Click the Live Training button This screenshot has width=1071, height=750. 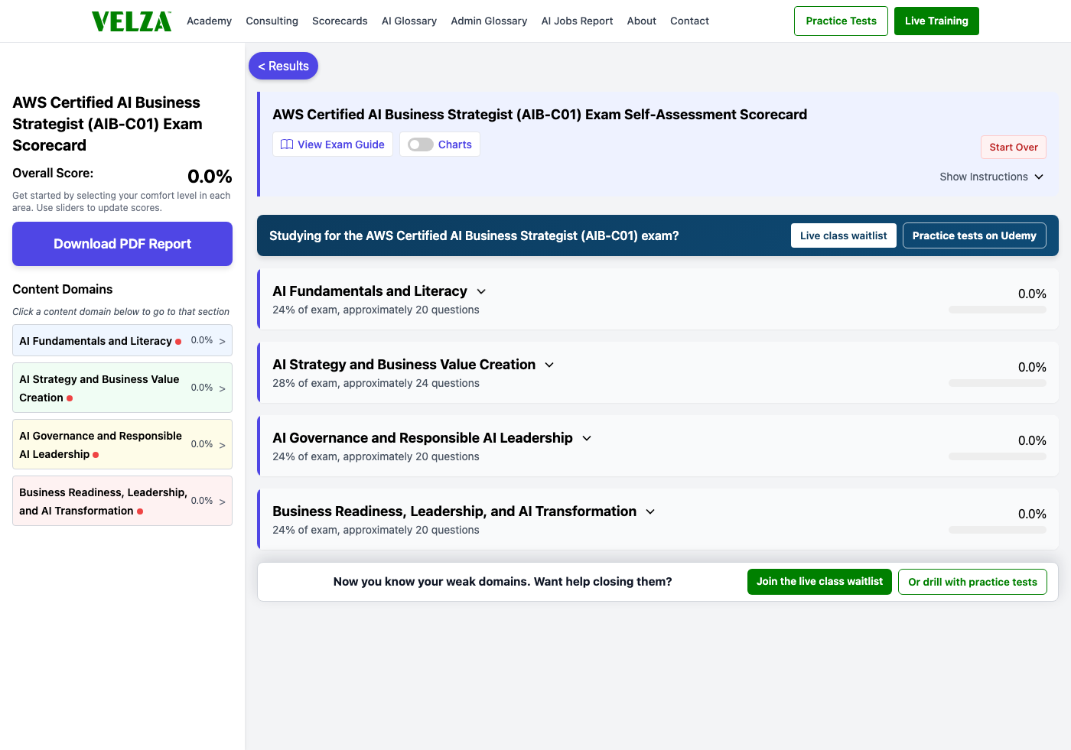[x=936, y=21]
